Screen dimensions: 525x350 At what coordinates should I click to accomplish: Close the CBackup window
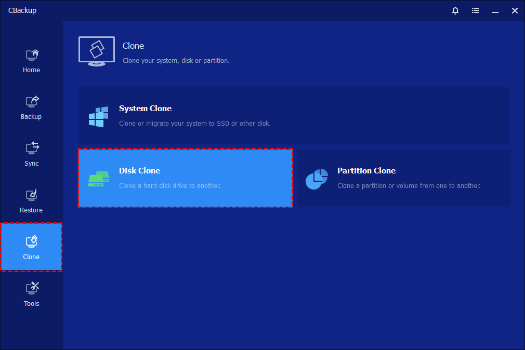(x=515, y=10)
